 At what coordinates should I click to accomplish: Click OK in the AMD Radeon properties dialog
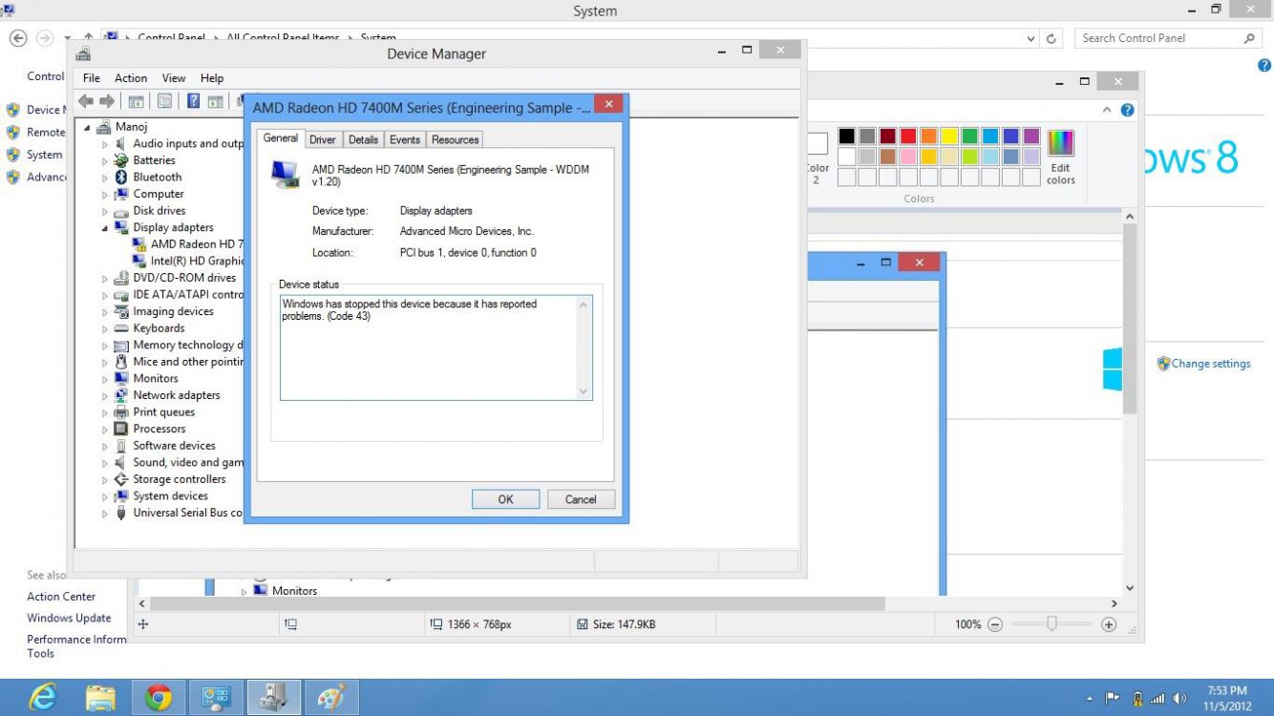[505, 499]
